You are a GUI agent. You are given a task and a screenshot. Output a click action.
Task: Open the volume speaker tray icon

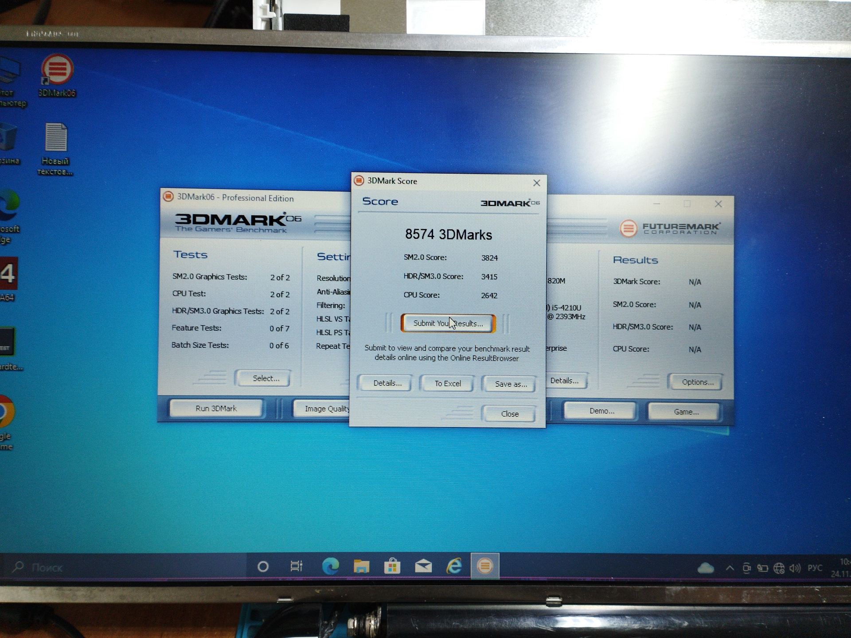coord(795,568)
